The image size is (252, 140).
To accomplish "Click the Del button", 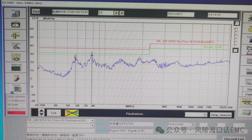I will click(36, 12).
